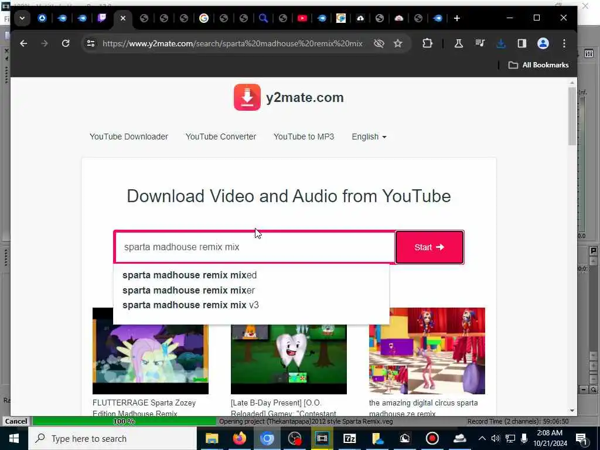The image size is (600, 450).
Task: Click the scrollbar down arrow on the page
Action: 572,411
